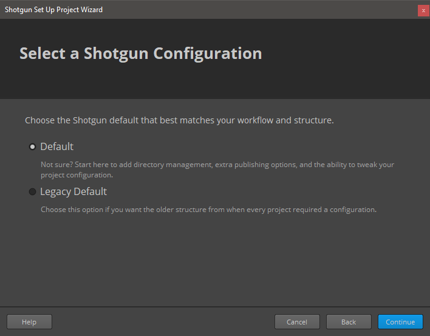Click the 'Not sure? Start here' description text
Viewport: 430px width, 336px height.
tap(217, 170)
